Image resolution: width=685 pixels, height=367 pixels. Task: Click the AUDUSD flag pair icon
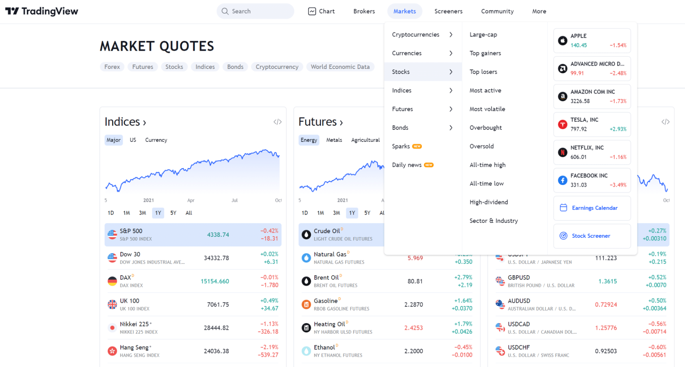click(500, 305)
